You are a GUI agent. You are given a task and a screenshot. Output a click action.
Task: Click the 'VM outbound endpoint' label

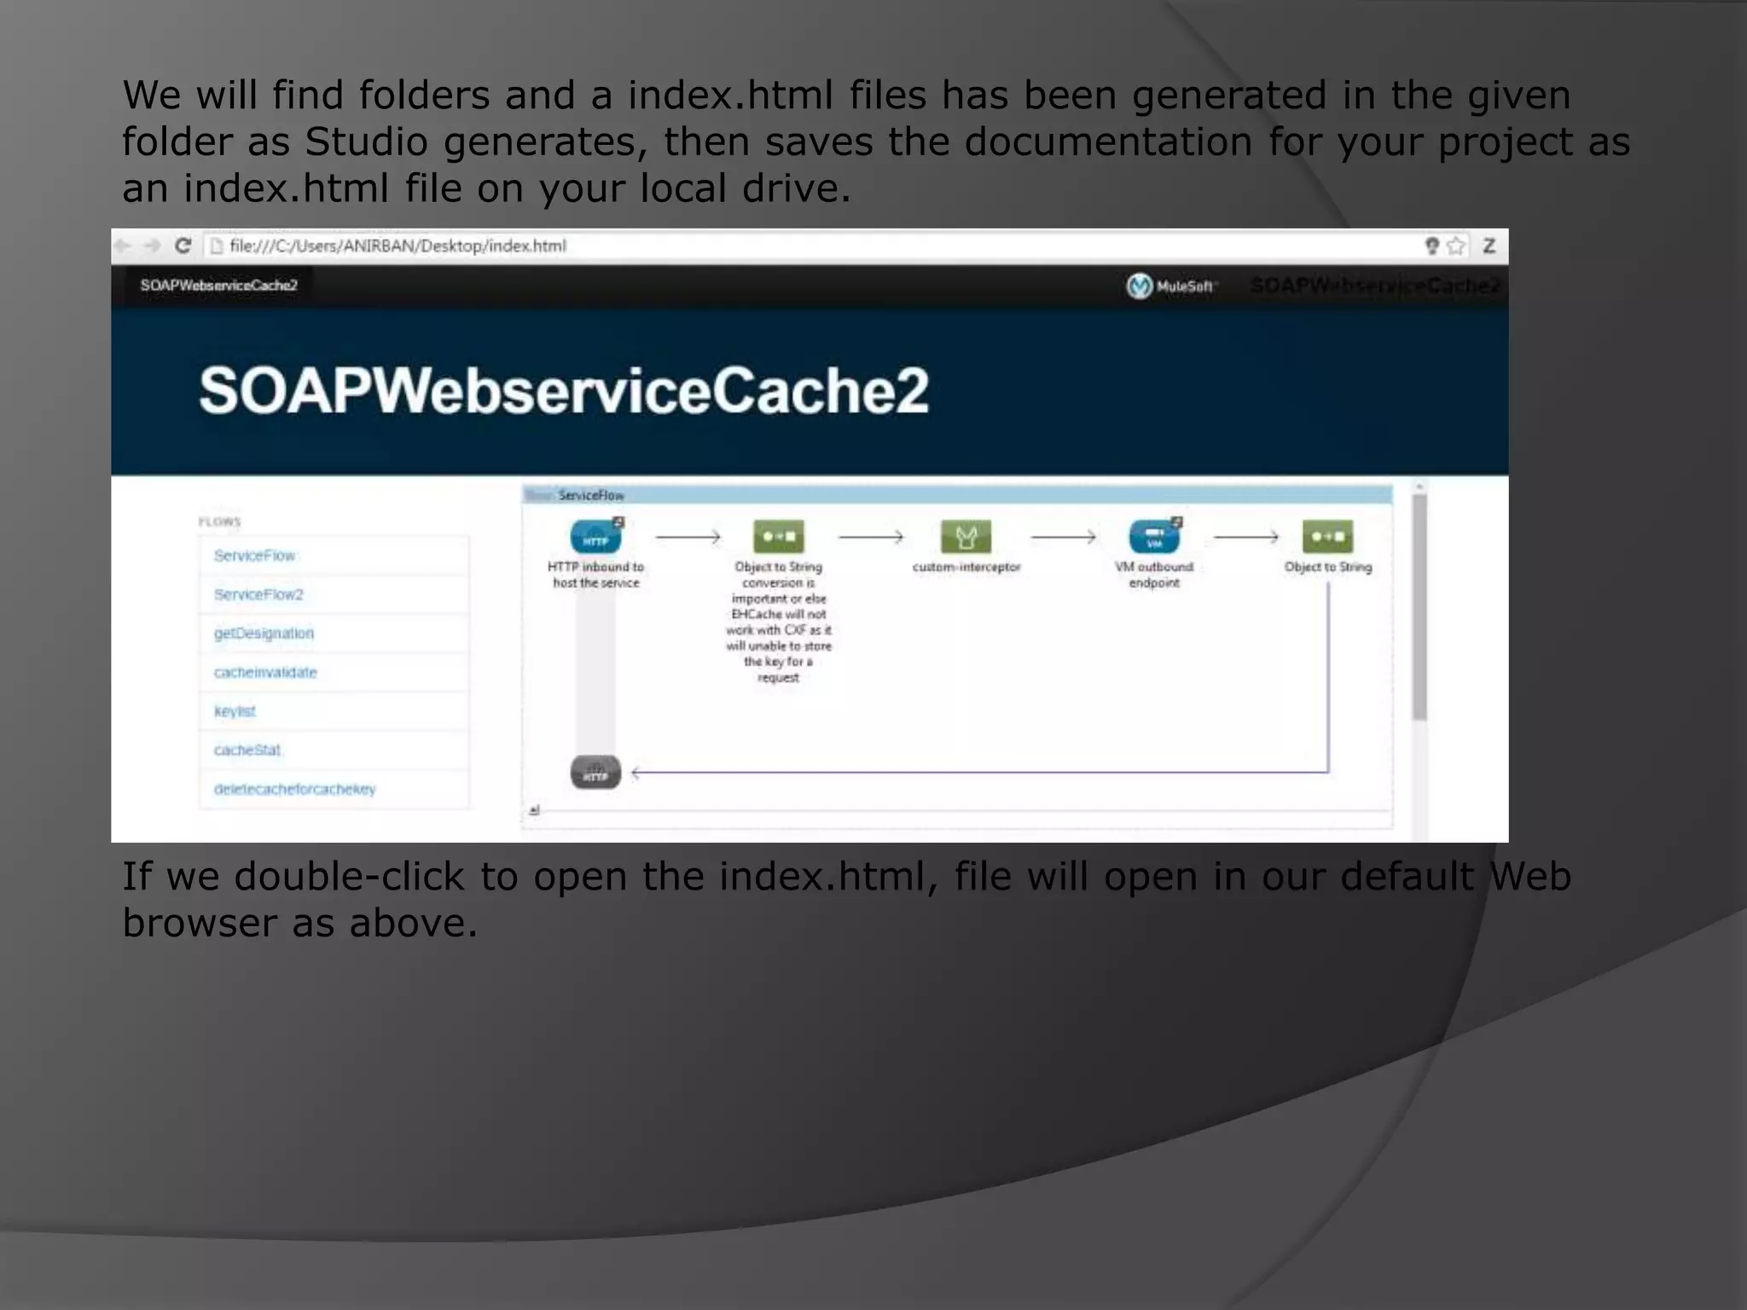click(x=1154, y=575)
